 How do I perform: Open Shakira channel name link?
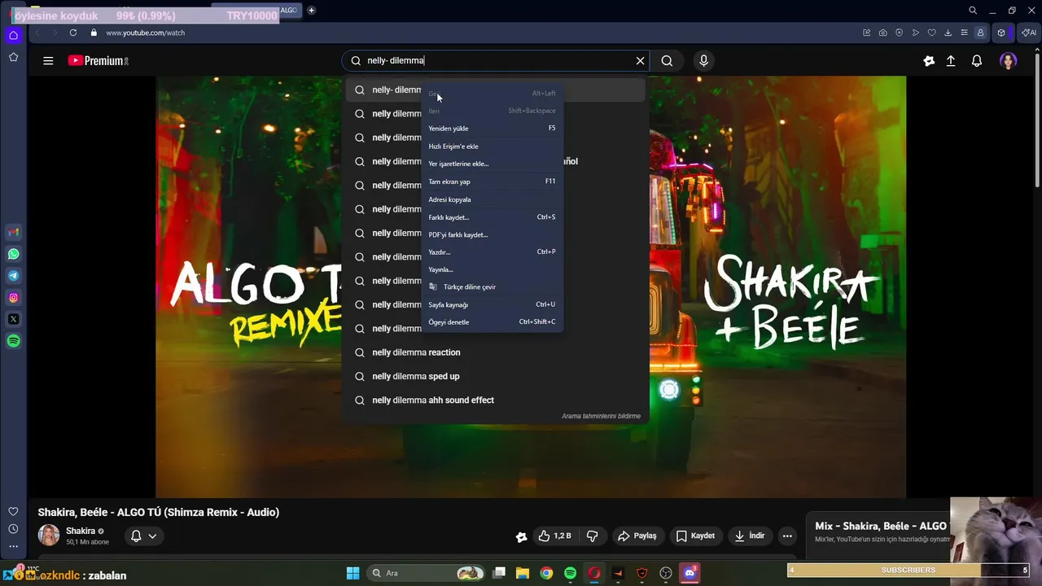point(81,531)
